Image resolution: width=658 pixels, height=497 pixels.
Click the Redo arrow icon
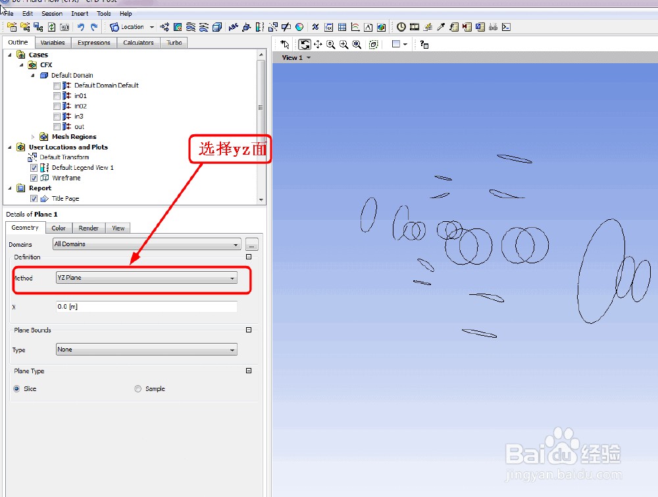94,27
